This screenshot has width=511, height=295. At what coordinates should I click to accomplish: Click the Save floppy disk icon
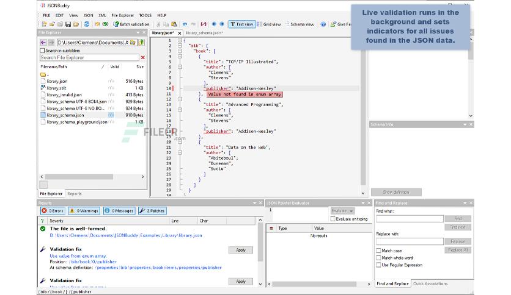pyautogui.click(x=68, y=24)
